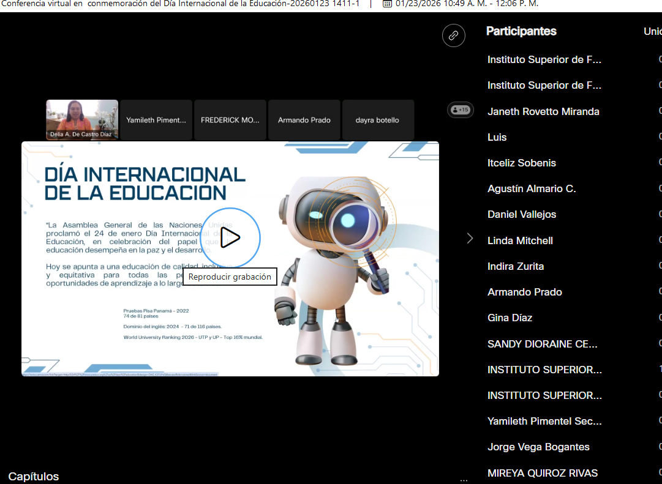Click Agustín Almario C. in participants list
This screenshot has width=662, height=484.
(x=532, y=188)
